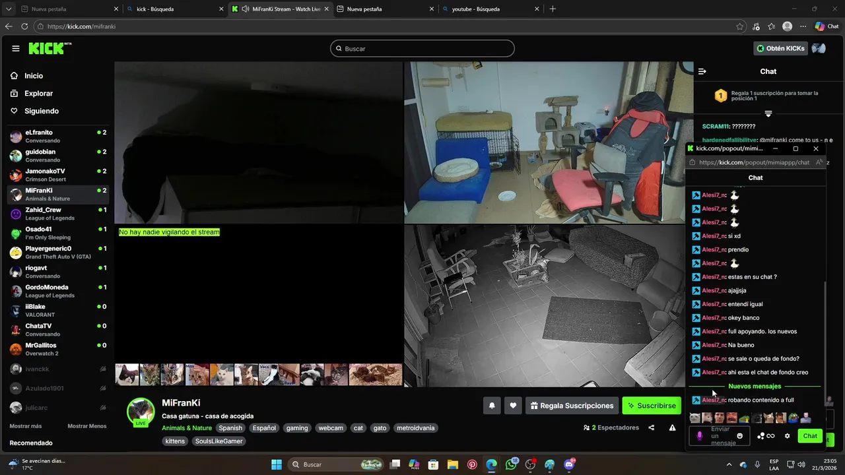845x475 pixels.
Task: Open Discord from the taskbar
Action: [x=569, y=464]
